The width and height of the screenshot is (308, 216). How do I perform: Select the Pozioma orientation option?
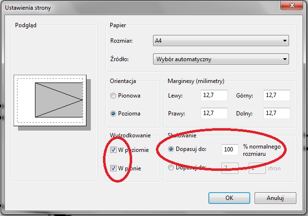tap(114, 114)
